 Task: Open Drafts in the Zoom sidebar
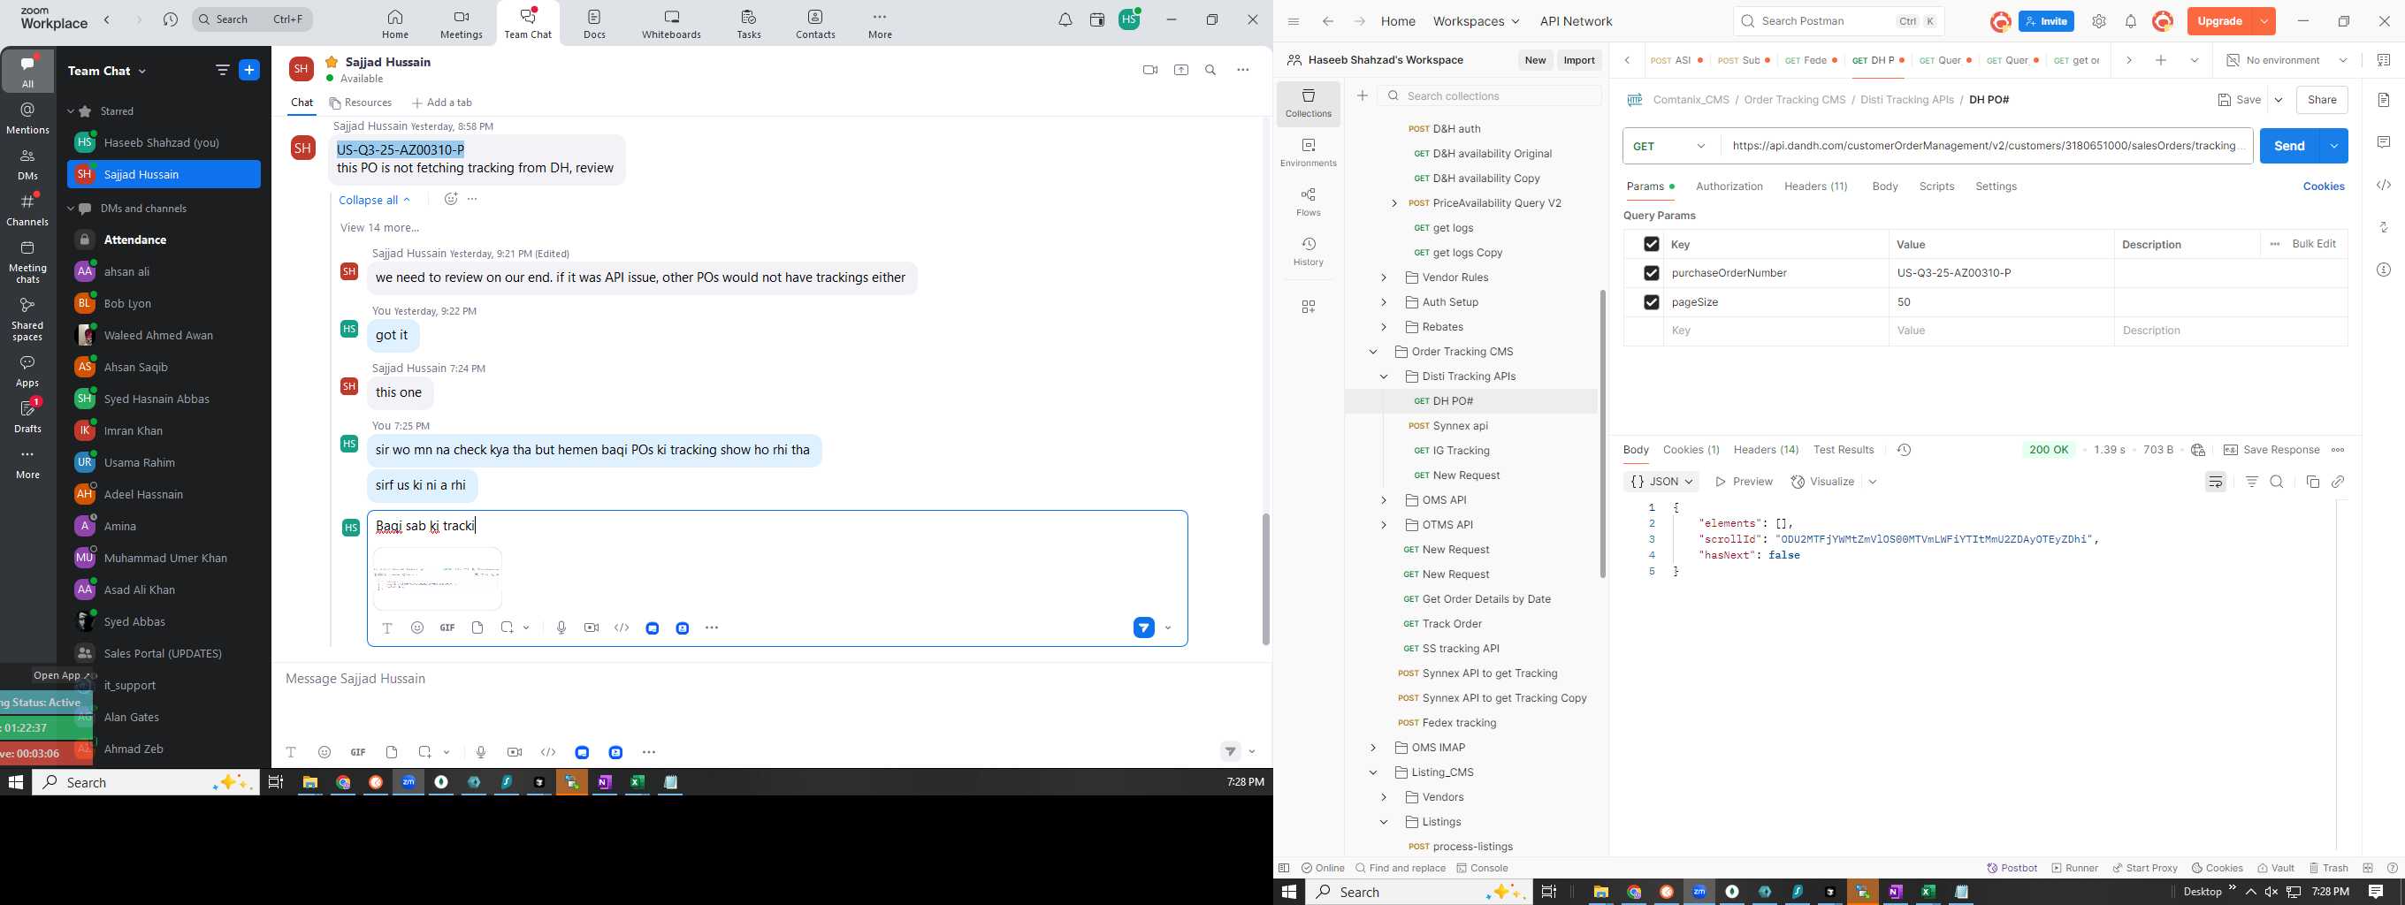(x=28, y=416)
